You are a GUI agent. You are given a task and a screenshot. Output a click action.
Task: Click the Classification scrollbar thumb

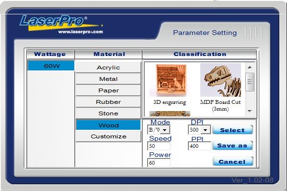pyautogui.click(x=250, y=82)
